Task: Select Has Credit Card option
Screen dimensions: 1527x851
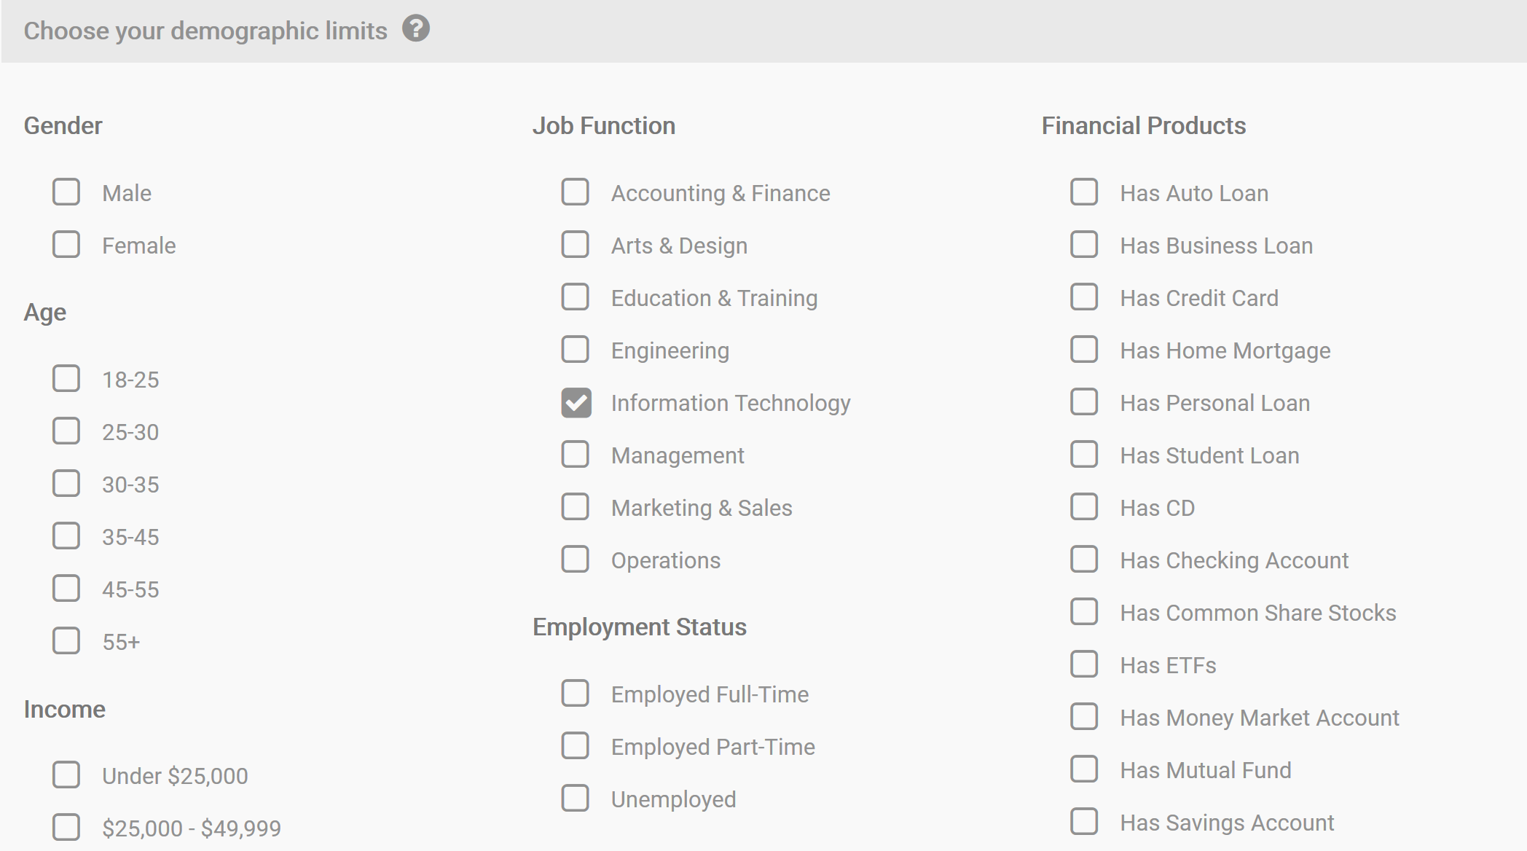Action: click(1084, 297)
